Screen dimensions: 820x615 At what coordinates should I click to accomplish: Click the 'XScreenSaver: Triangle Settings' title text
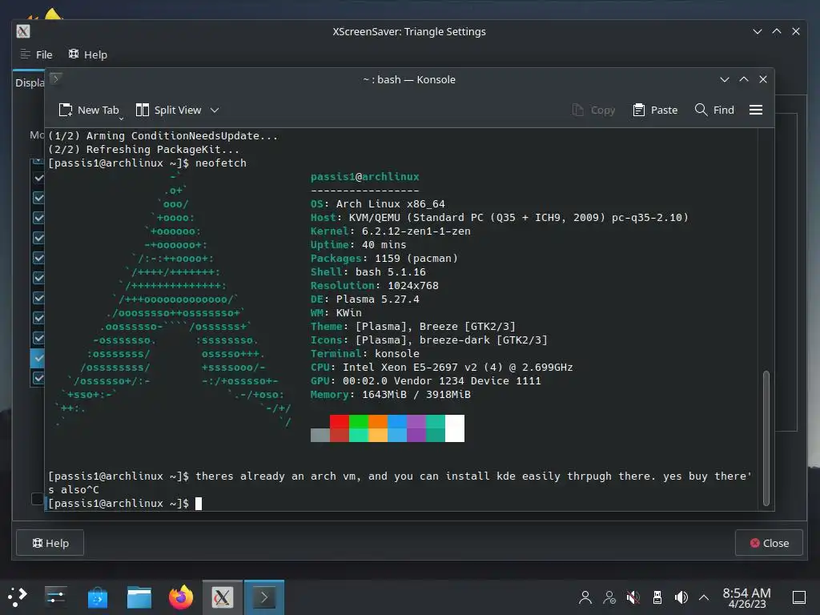click(409, 31)
